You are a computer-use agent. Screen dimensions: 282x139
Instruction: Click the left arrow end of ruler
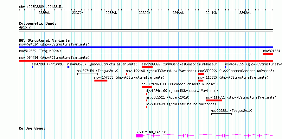coord(20,10)
